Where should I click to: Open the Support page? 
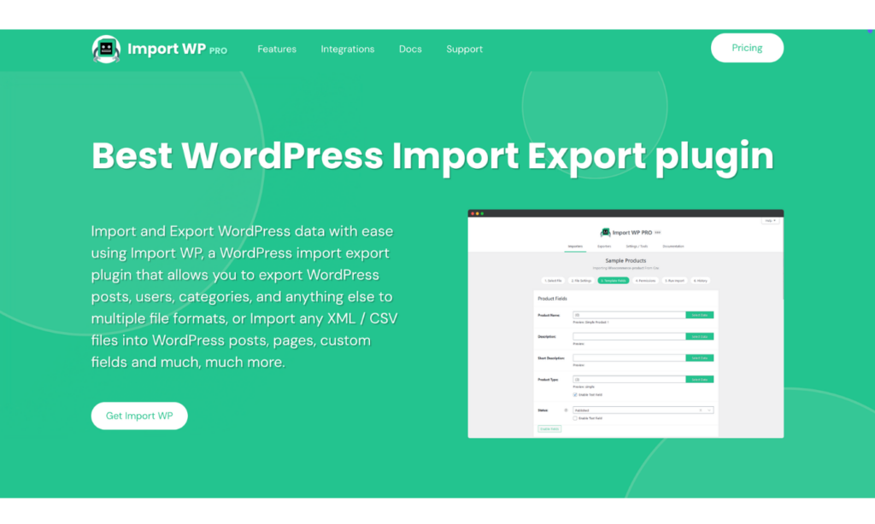464,49
